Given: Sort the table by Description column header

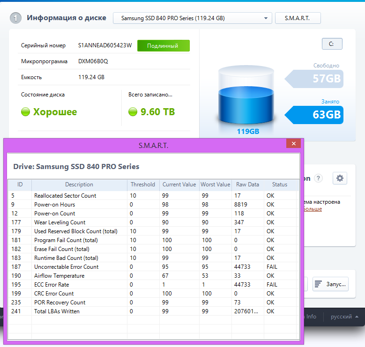Looking at the screenshot, I should [79, 185].
